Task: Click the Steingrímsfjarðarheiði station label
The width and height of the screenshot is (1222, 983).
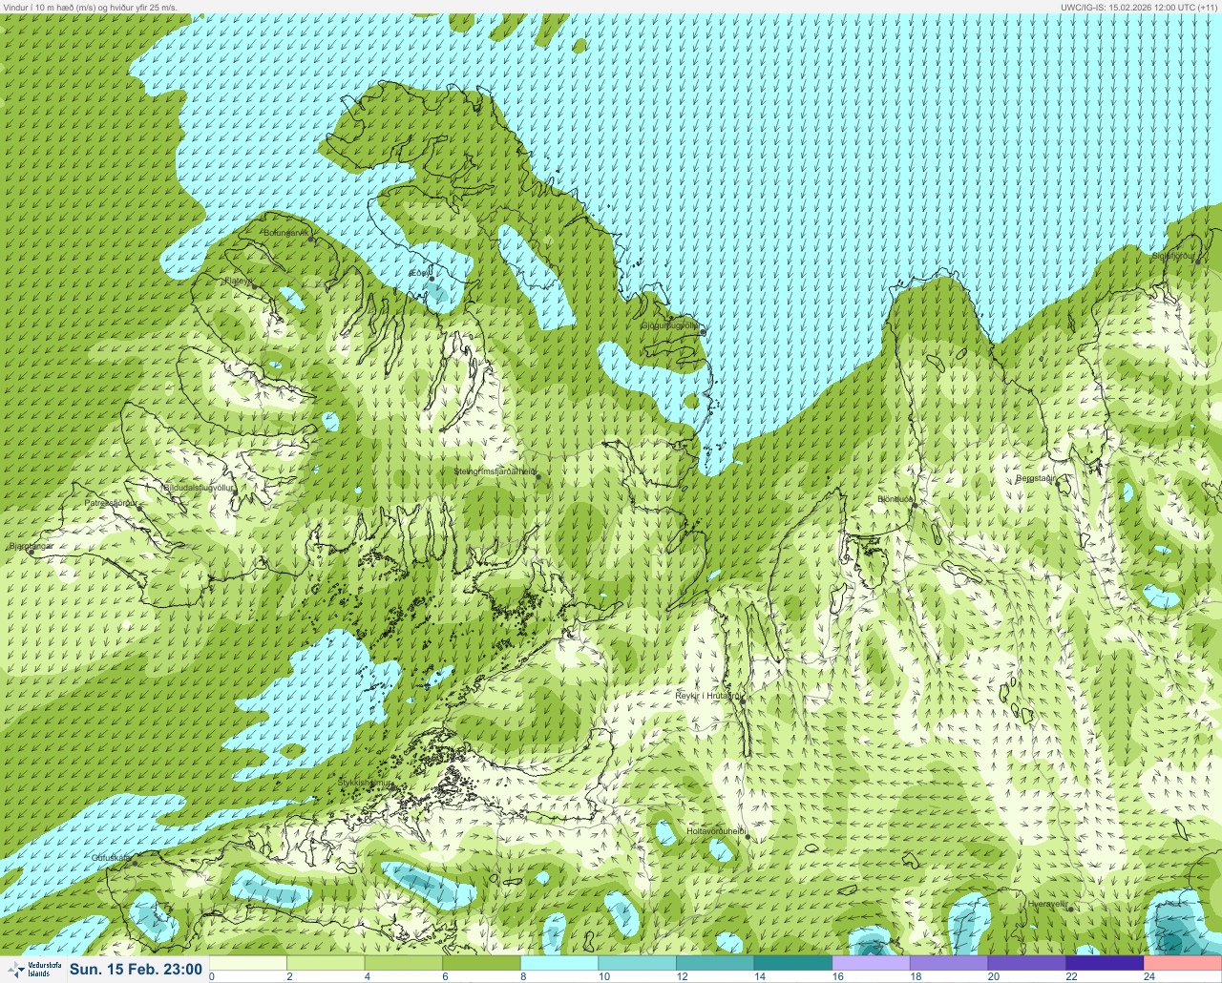Action: (495, 471)
